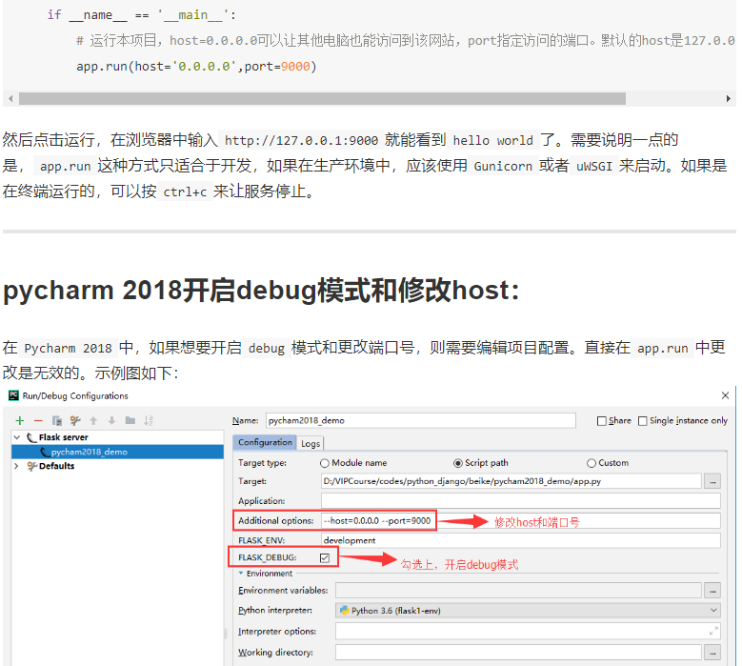The height and width of the screenshot is (666, 742).
Task: Click the browse button for Working directory
Action: (712, 653)
